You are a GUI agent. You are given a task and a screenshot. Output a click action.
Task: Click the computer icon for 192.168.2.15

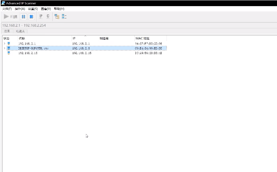pos(9,53)
